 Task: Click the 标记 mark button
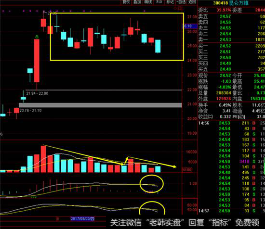click(170, 2)
